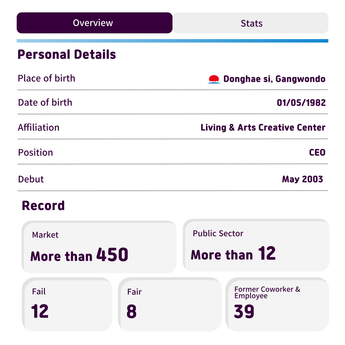Click the Gangwondo flag icon
Viewport: 345px width, 345px height.
point(214,79)
